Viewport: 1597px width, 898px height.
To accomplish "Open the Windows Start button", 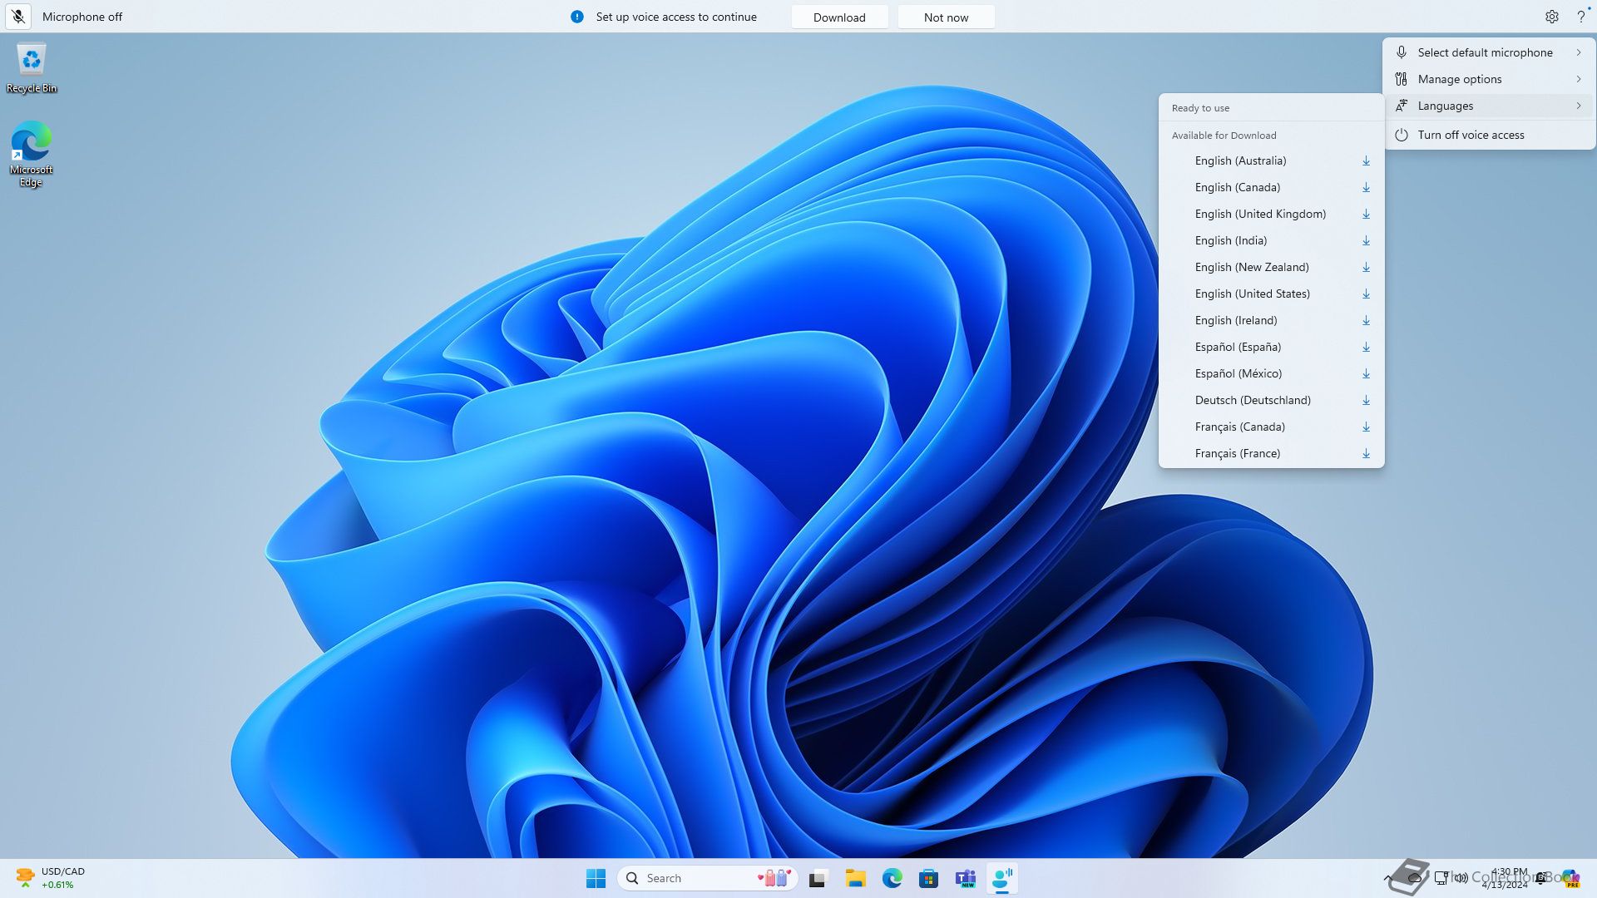I will coord(596,878).
